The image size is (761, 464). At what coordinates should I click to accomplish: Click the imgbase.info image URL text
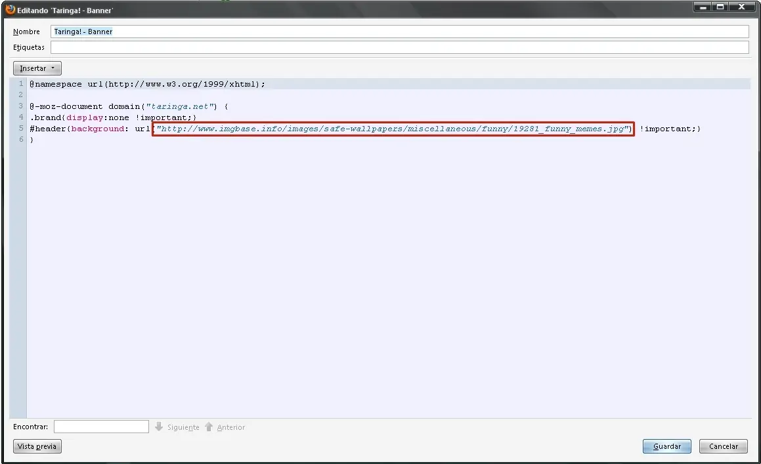tap(394, 129)
